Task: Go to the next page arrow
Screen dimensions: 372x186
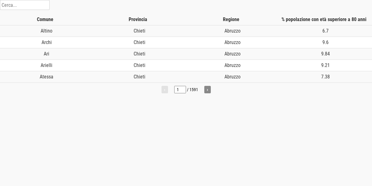Action: [207, 90]
